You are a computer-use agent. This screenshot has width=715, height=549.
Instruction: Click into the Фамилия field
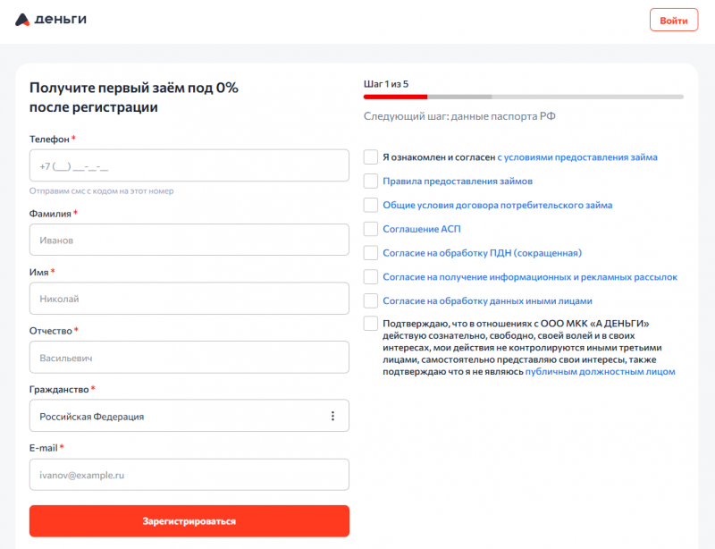(x=189, y=240)
